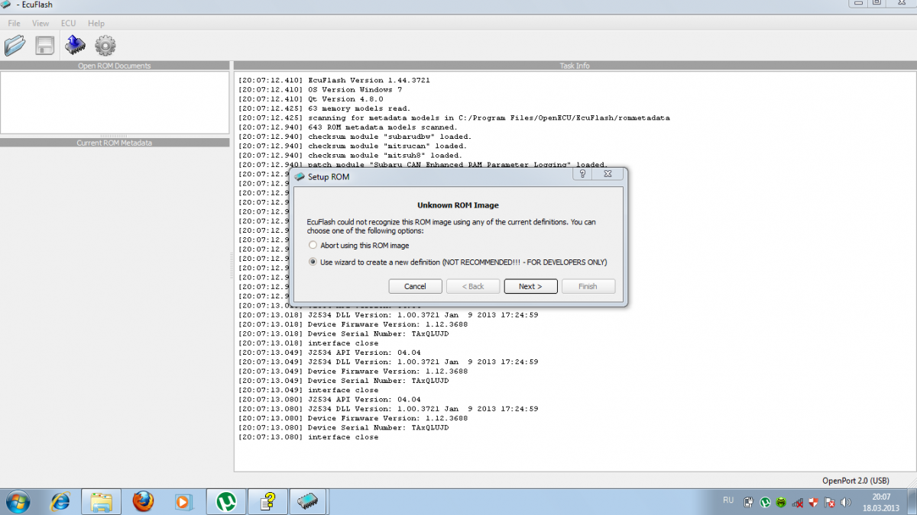This screenshot has height=515, width=917.
Task: Click the chip flash-to-ECU toolbar icon
Action: click(75, 46)
